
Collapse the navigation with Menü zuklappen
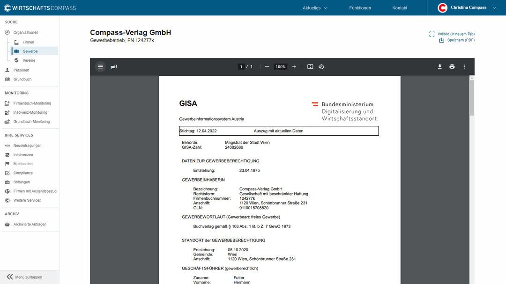[26, 277]
